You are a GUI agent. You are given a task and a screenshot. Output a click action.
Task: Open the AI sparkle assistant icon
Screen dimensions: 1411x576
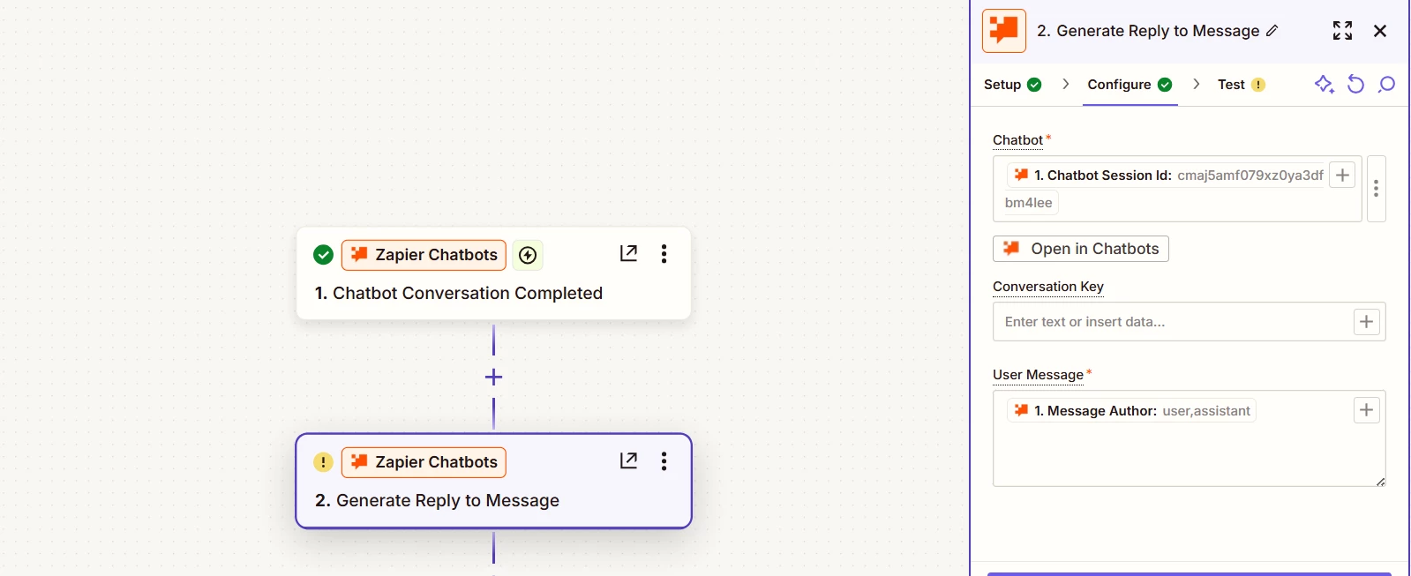[1324, 84]
